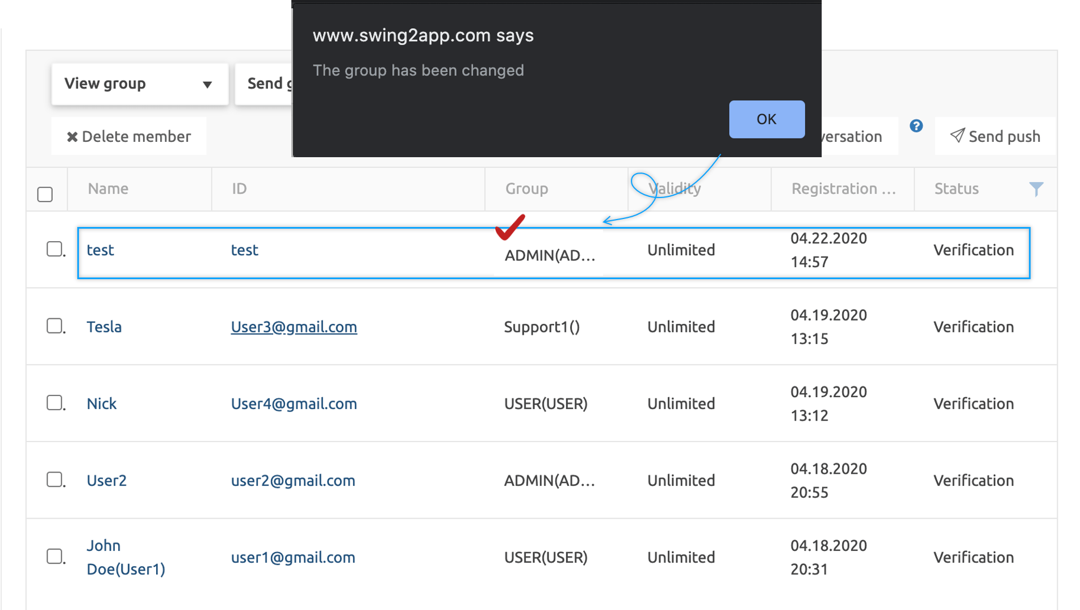
Task: Expand the ADMIN group selector for test
Action: (549, 256)
